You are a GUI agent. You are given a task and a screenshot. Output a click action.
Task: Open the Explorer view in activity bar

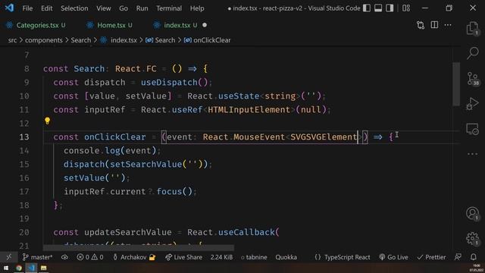(472, 28)
